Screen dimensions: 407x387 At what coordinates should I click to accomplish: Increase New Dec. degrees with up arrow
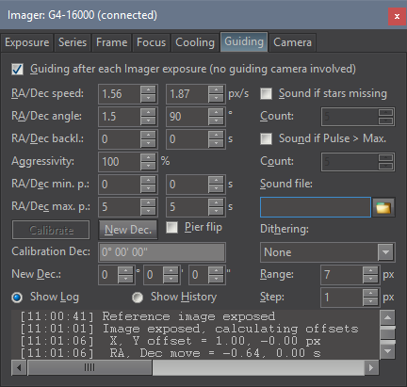125,270
